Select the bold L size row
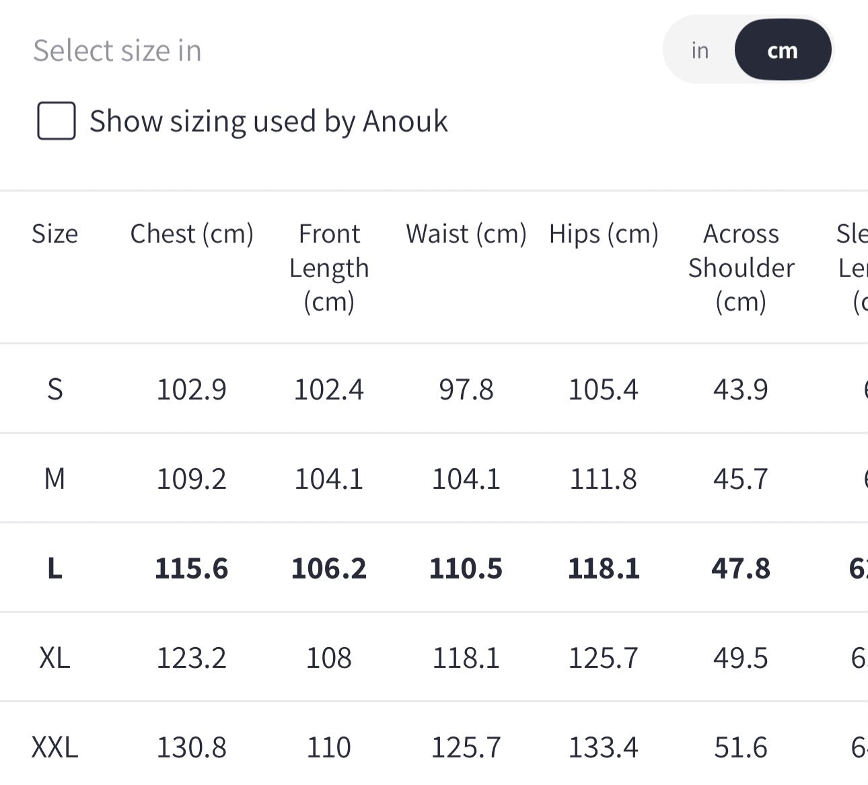The height and width of the screenshot is (785, 868). pos(434,568)
